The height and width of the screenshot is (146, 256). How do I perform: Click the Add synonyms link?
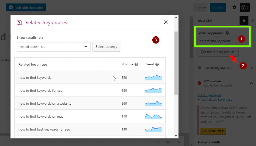209,95
